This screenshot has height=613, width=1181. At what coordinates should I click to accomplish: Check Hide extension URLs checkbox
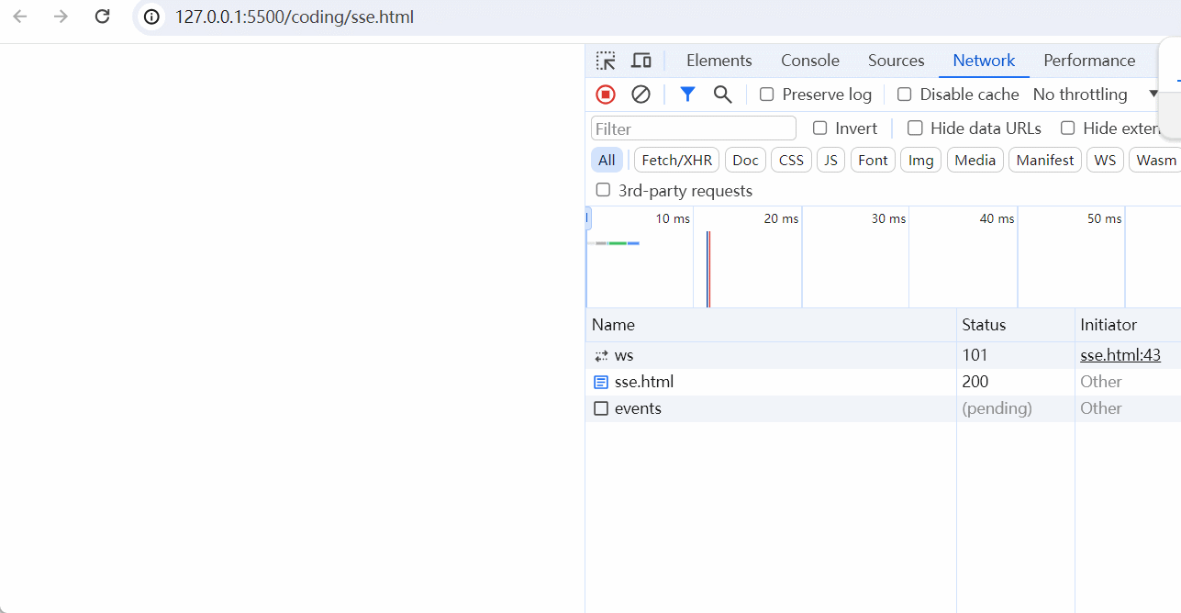tap(1068, 128)
